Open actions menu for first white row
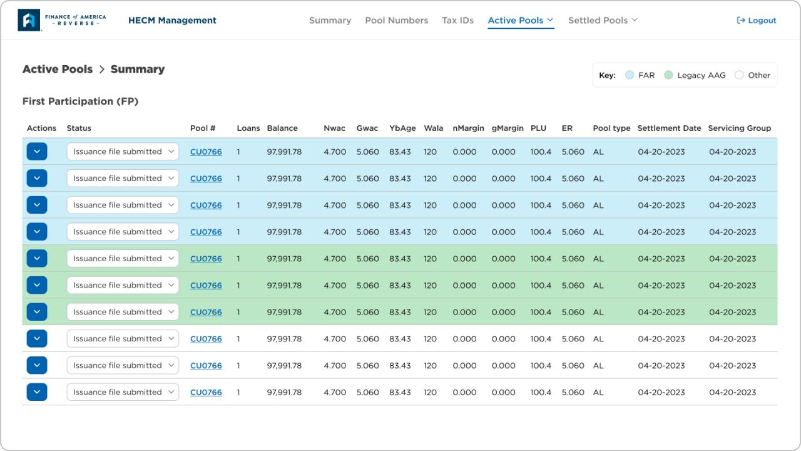This screenshot has height=451, width=801. tap(37, 339)
